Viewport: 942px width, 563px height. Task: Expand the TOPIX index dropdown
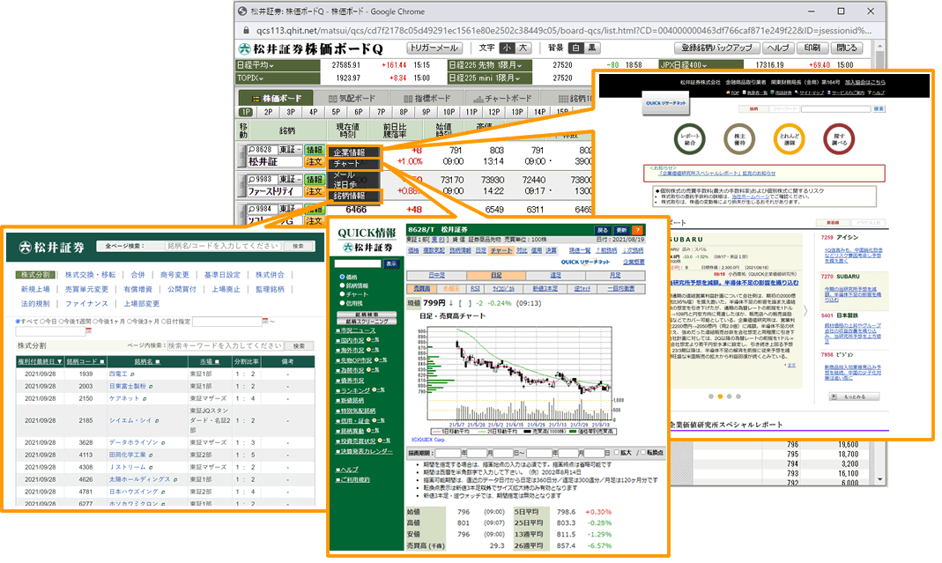click(x=260, y=78)
